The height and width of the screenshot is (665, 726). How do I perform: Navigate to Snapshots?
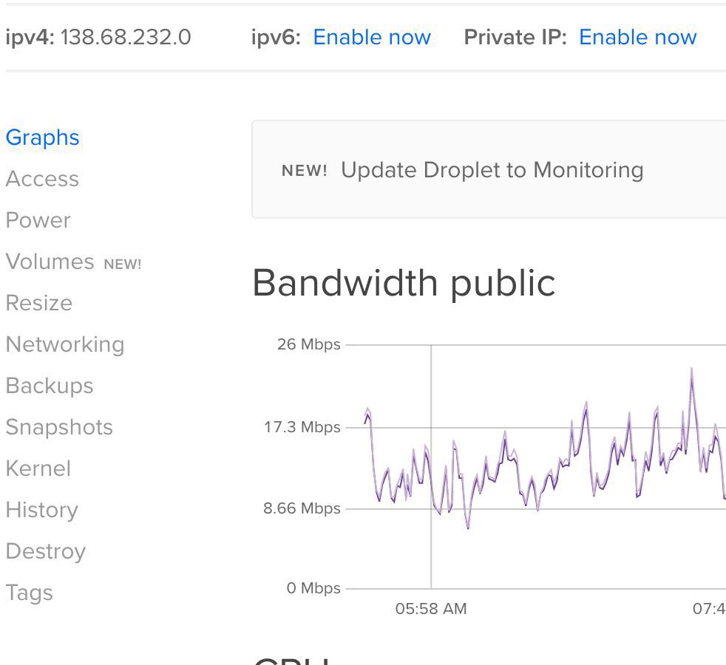(x=59, y=428)
